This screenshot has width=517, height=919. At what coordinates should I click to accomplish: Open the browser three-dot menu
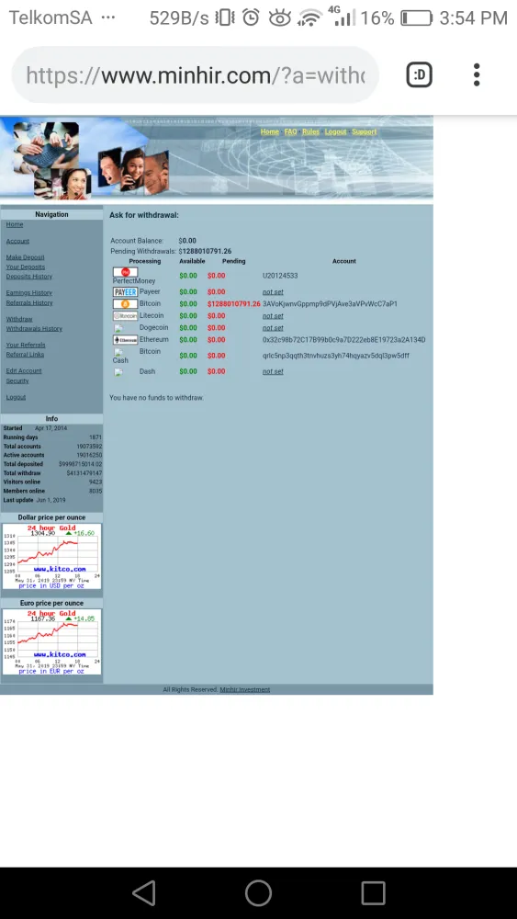(x=477, y=74)
